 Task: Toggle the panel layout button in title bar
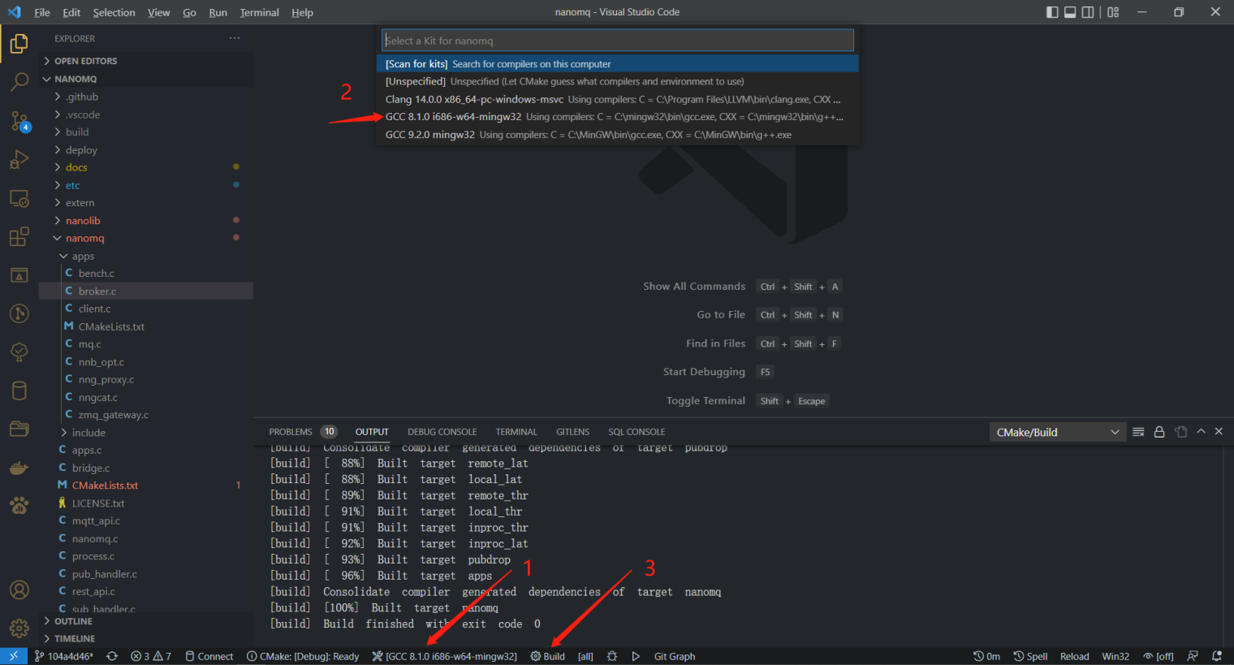1070,12
